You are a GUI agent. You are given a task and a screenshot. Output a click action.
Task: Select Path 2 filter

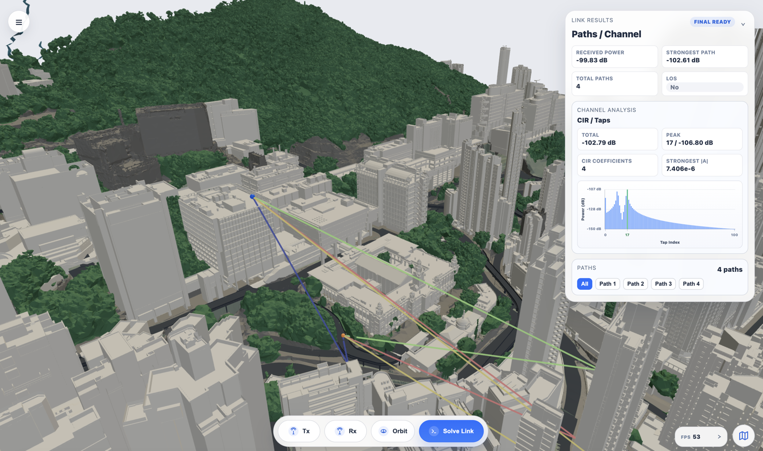(x=636, y=284)
